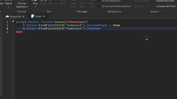Toggle break On All Exceptions

point(110,1)
